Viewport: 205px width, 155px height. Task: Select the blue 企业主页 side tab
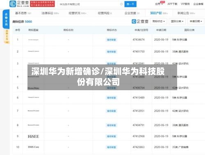tap(6, 19)
